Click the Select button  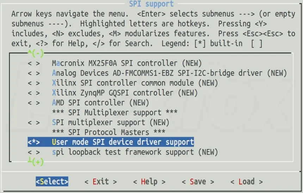(x=52, y=181)
